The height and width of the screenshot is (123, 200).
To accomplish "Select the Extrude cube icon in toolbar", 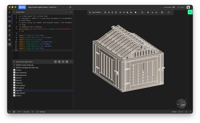I will (x=105, y=12).
